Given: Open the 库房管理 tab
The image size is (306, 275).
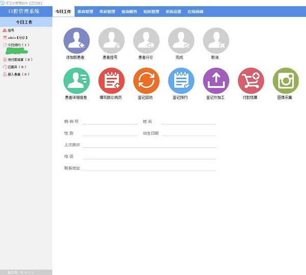Looking at the screenshot, I should 107,11.
